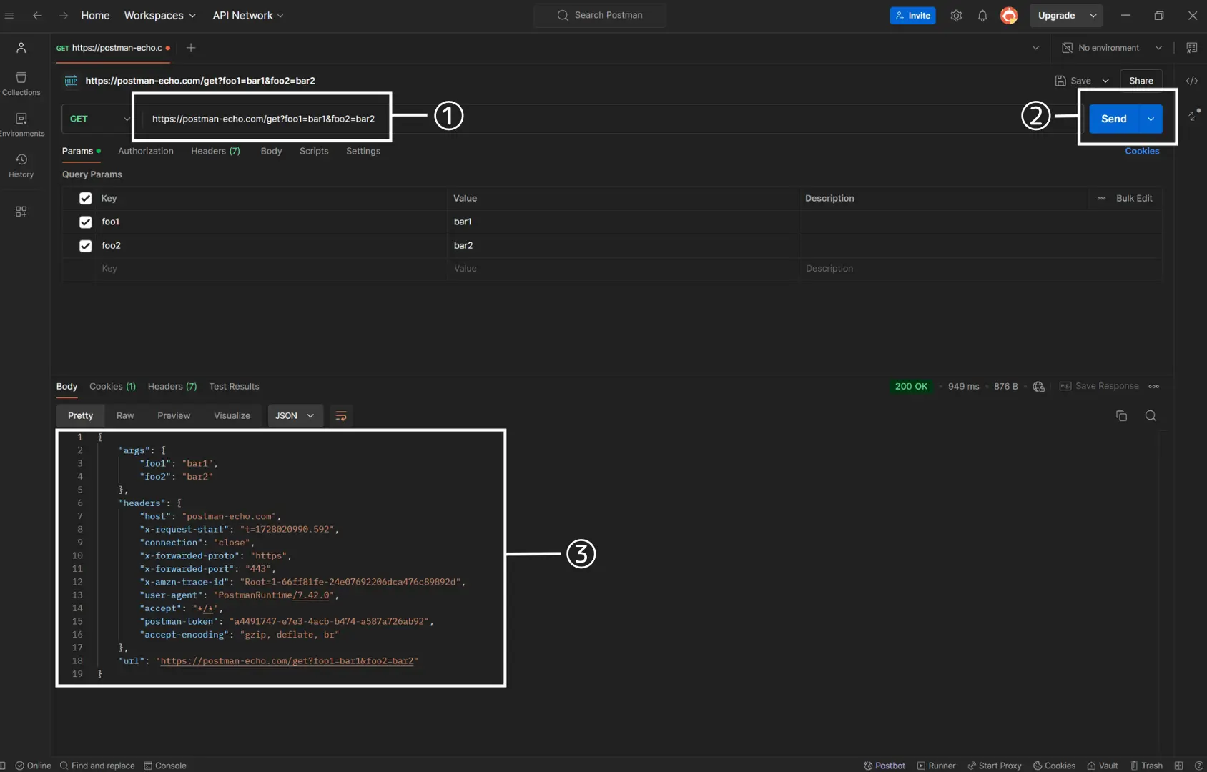Image resolution: width=1207 pixels, height=772 pixels.
Task: Toggle word wrap icon in response
Action: (341, 416)
